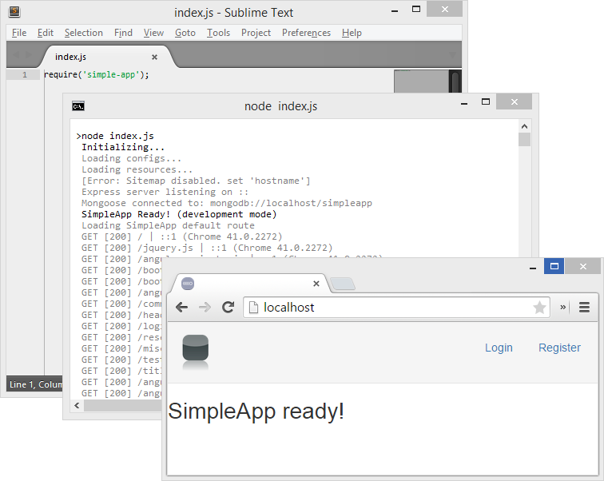
Task: Bookmark localhost with the star icon
Action: 539,308
